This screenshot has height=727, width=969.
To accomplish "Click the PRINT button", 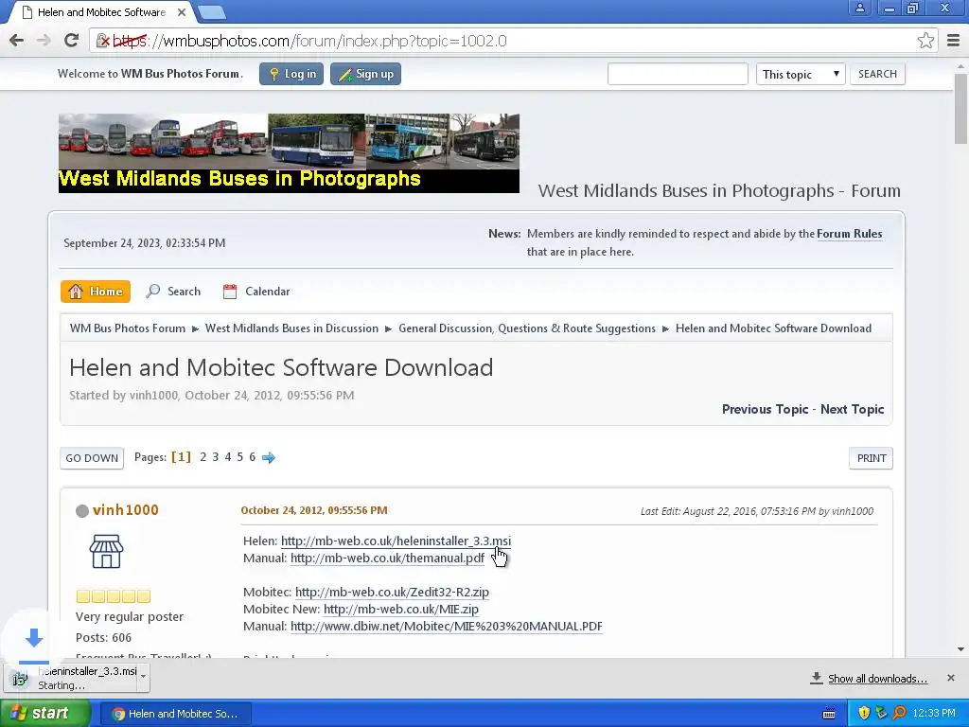I will point(872,458).
